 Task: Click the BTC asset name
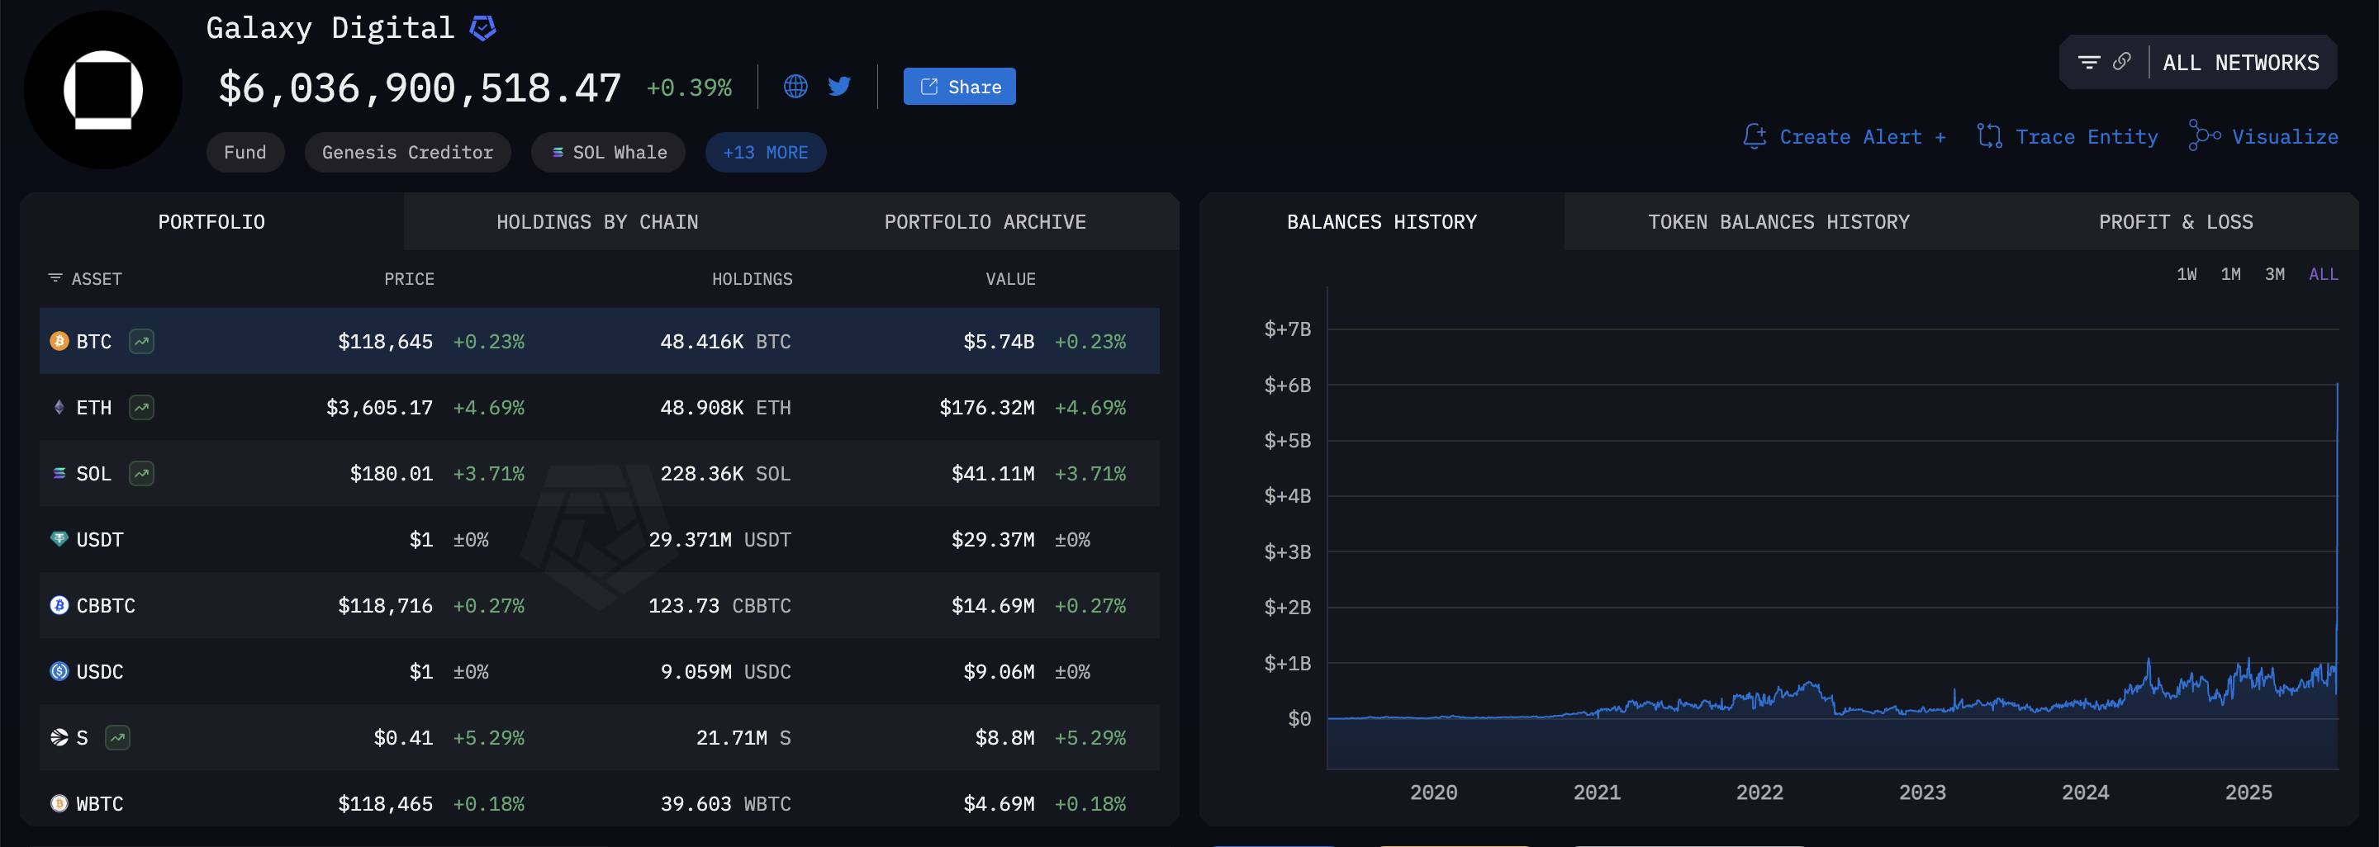pos(93,342)
